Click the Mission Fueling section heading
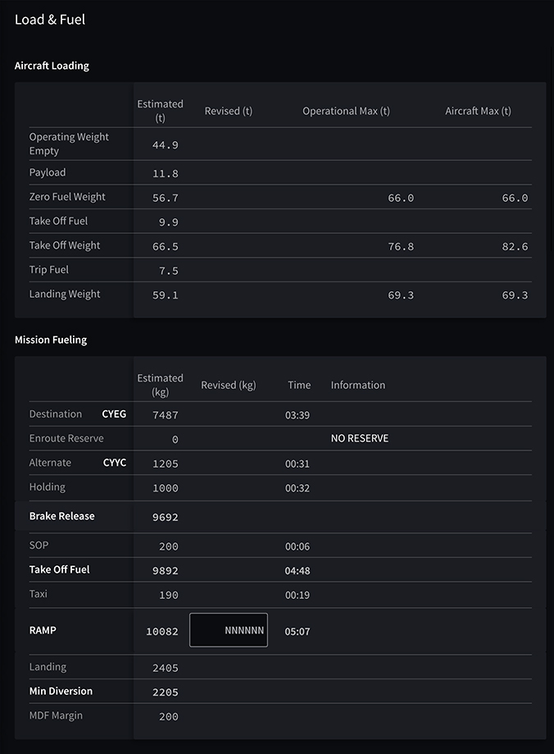 [51, 340]
